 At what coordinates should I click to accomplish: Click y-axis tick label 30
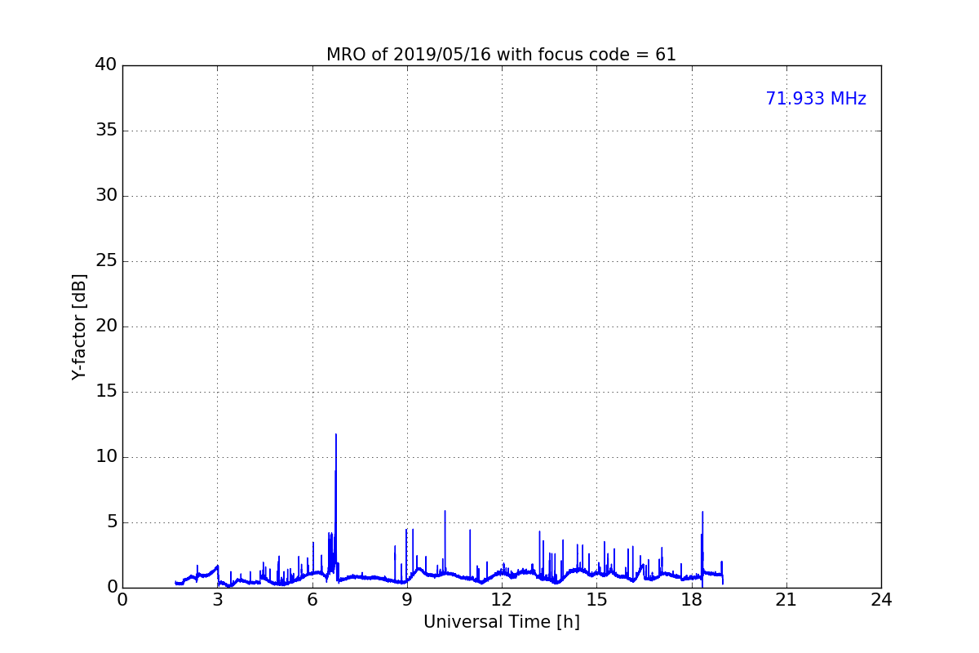tap(105, 196)
